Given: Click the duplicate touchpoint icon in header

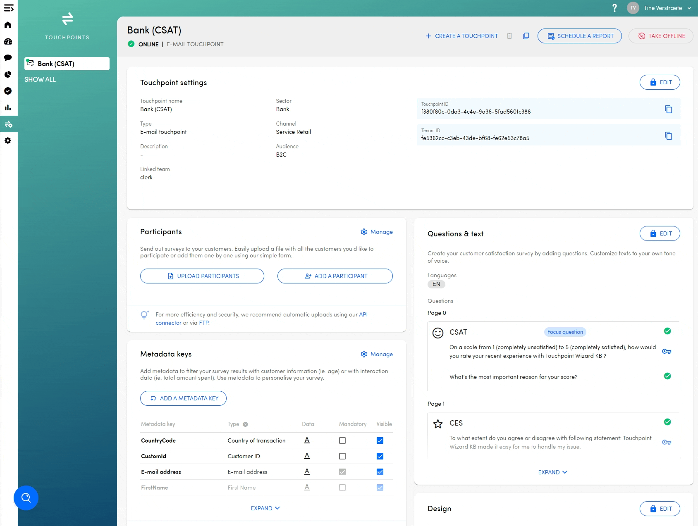Looking at the screenshot, I should point(526,36).
